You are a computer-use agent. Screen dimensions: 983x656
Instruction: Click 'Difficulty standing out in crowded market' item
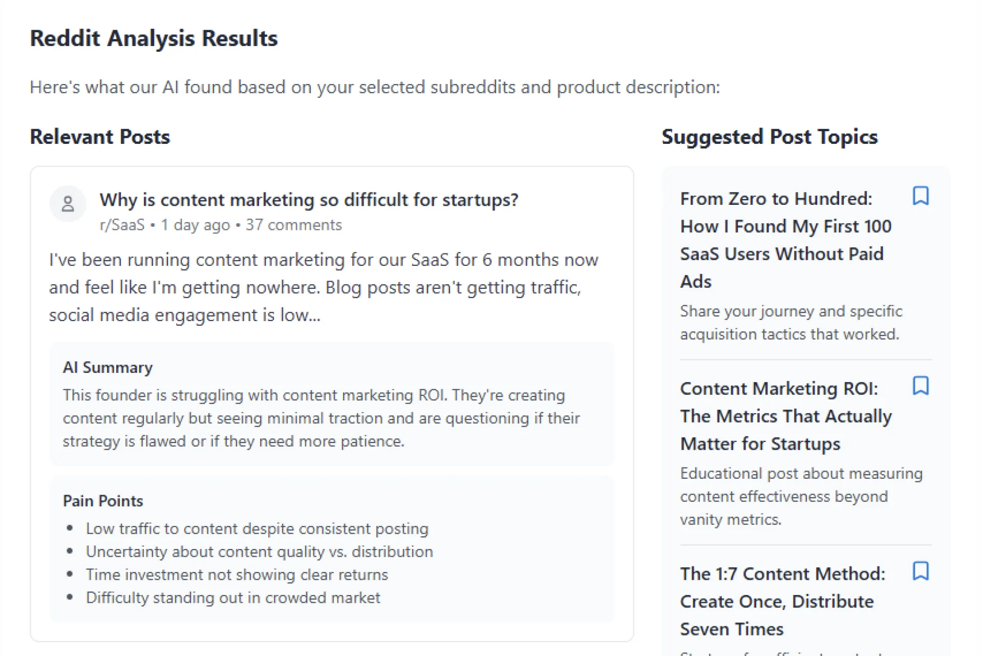[x=233, y=598]
